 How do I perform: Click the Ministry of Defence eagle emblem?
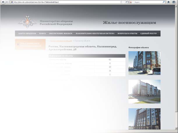28,23
